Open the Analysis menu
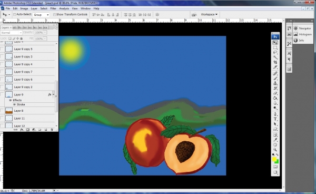Viewport: 316px width, 194px height. coord(64,8)
